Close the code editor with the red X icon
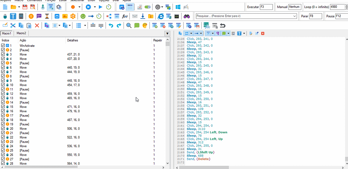 click(x=262, y=34)
